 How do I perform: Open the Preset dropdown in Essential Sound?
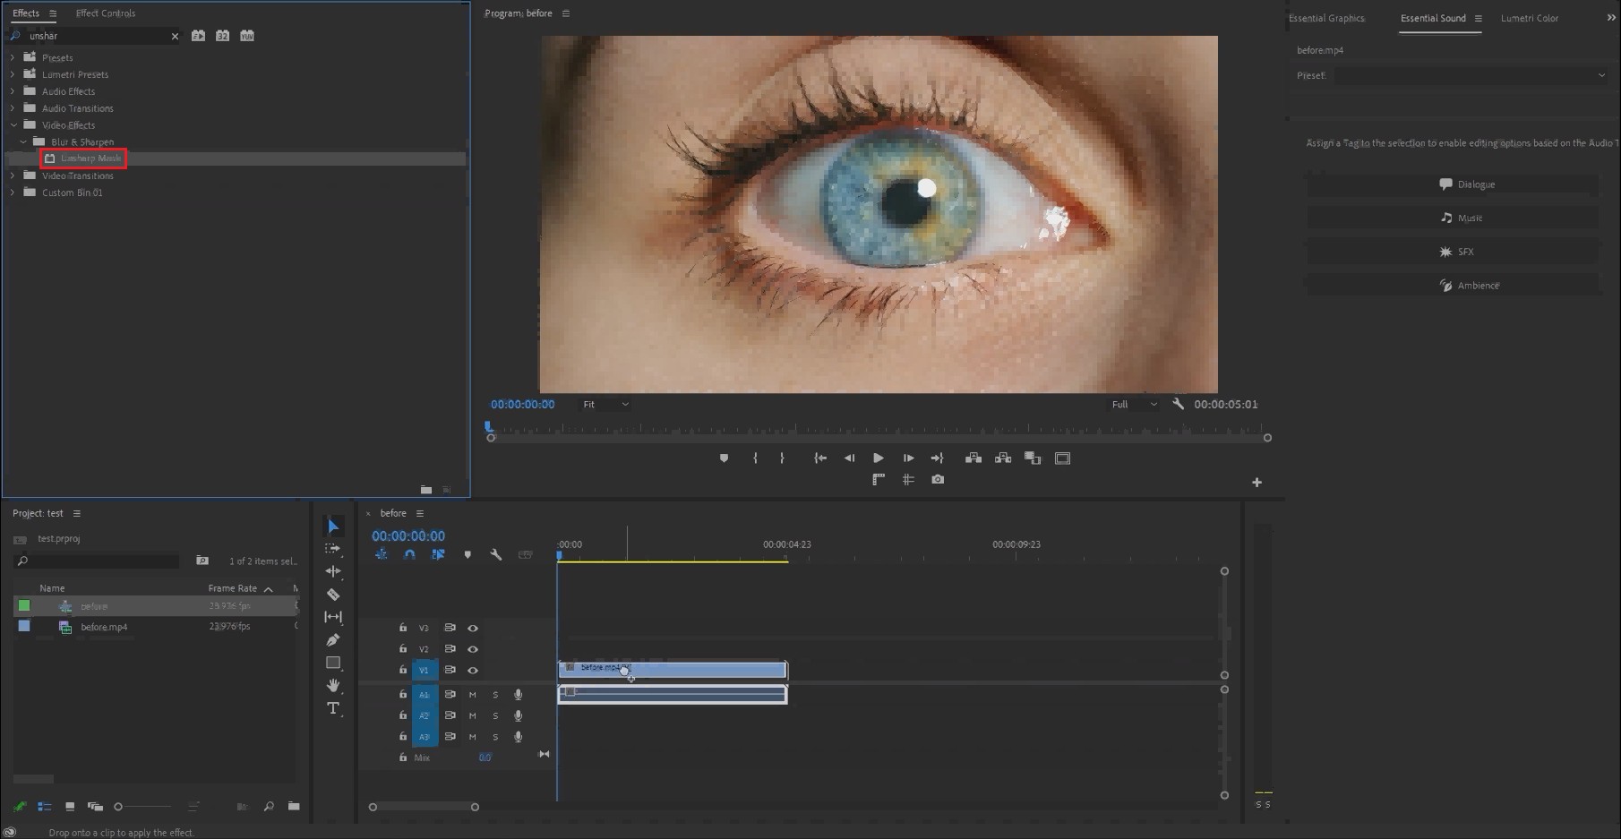click(1471, 76)
